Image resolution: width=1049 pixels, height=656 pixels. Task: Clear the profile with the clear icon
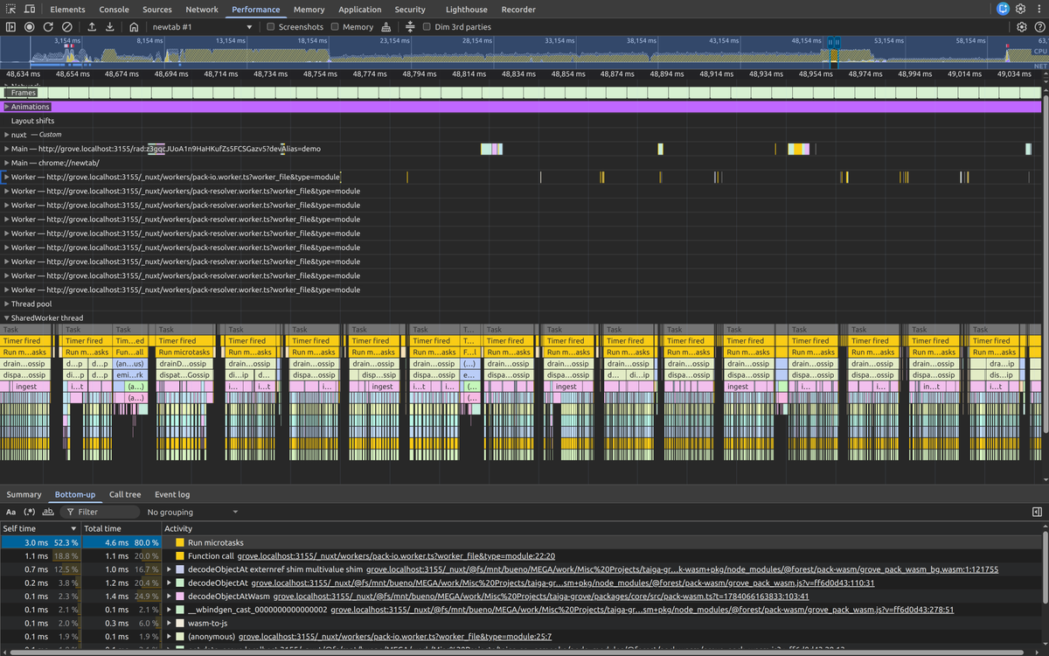click(67, 27)
